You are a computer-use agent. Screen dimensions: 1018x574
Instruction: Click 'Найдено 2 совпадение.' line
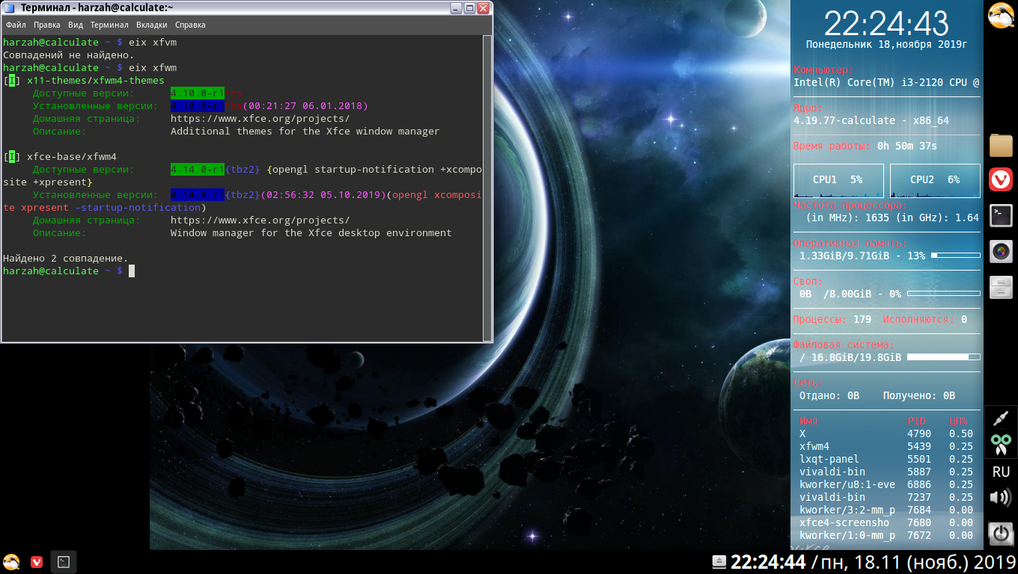click(x=66, y=258)
